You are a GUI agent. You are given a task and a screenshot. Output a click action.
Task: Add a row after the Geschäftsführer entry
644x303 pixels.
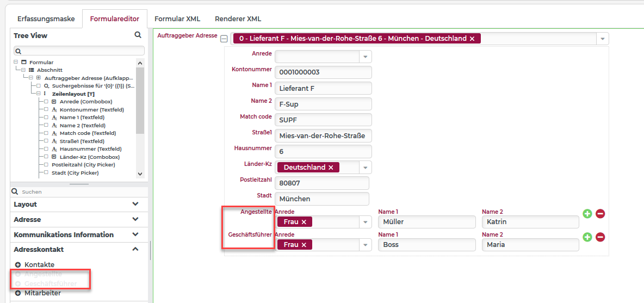(x=587, y=237)
